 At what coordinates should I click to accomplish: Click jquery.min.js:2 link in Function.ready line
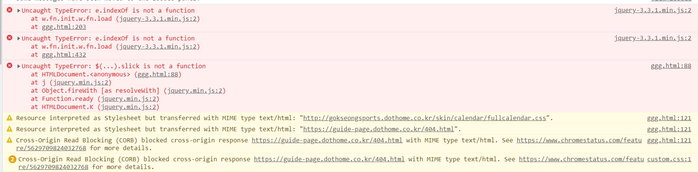(128, 99)
